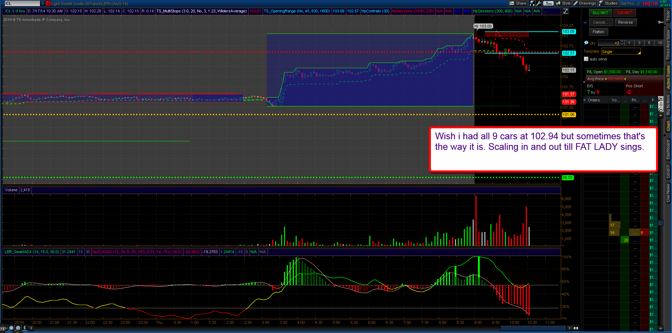
Task: Open the Big Buttons side tab
Action: 668,105
